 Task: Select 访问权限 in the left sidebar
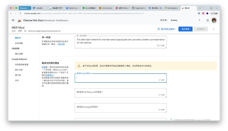(x=15, y=48)
